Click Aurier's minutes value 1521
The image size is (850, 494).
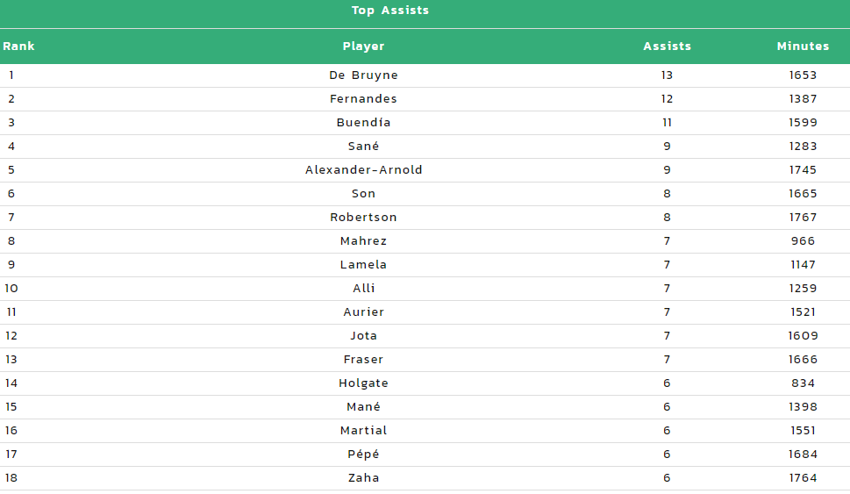pos(803,311)
